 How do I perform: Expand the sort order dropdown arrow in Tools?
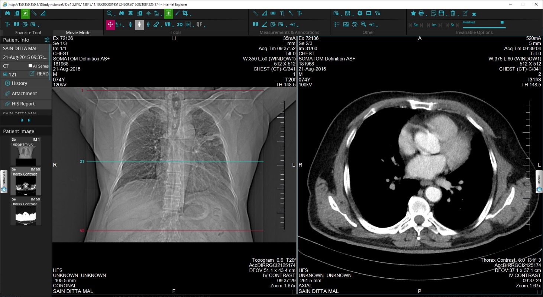pos(124,26)
